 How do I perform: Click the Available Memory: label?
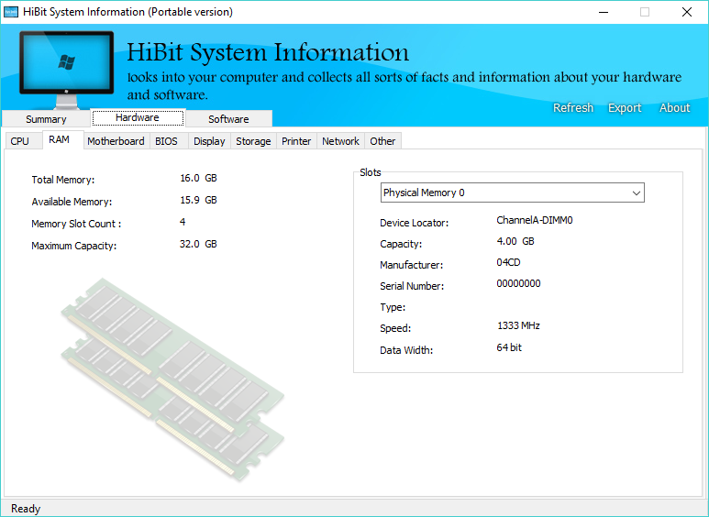coord(72,202)
